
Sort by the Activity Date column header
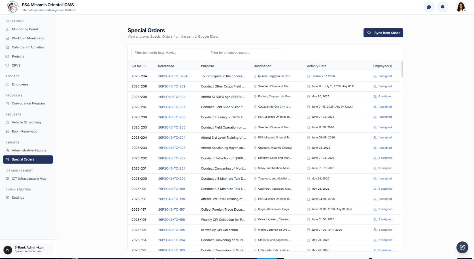click(x=316, y=66)
